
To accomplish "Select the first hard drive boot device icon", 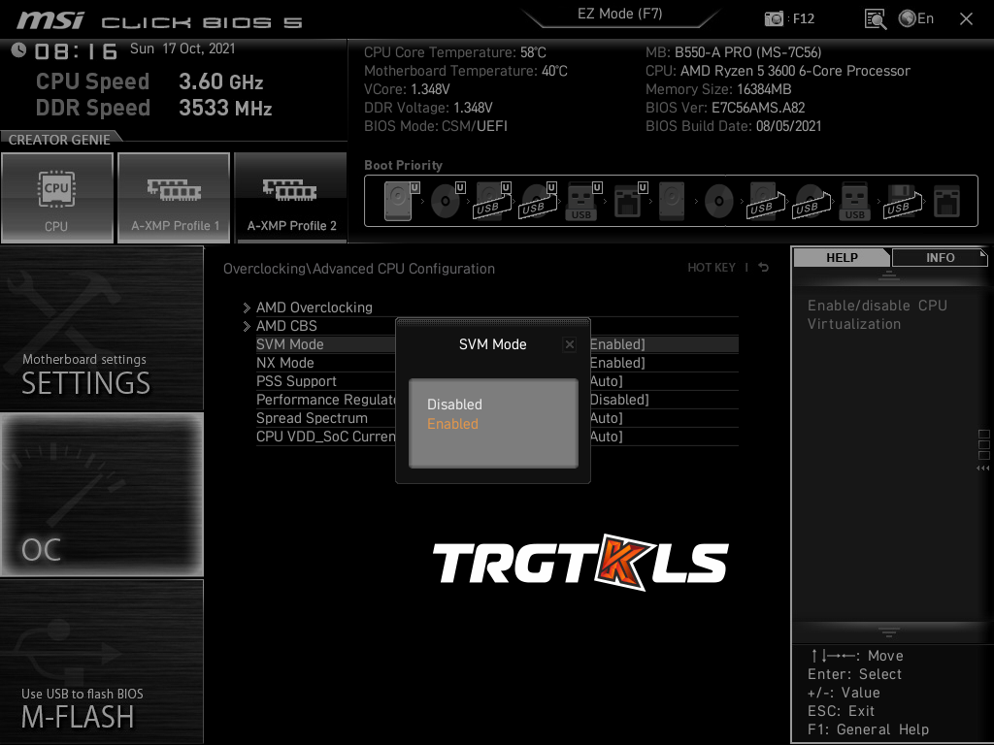I will coord(398,203).
